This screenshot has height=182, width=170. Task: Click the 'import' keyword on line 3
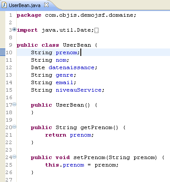(x=27, y=30)
